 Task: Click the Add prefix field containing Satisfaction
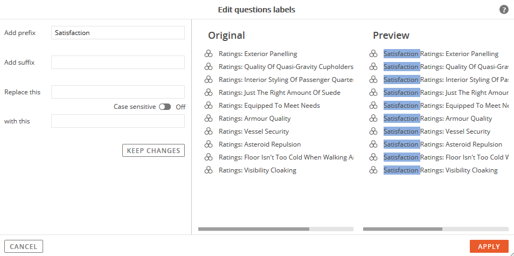point(118,33)
